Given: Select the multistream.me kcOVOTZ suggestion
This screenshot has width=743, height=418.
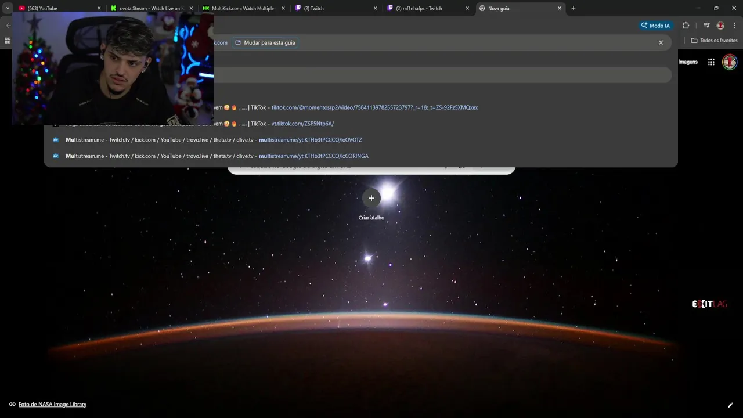Looking at the screenshot, I should [x=361, y=140].
